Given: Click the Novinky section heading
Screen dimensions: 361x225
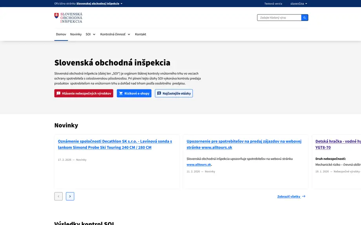Looking at the screenshot, I should (66, 125).
